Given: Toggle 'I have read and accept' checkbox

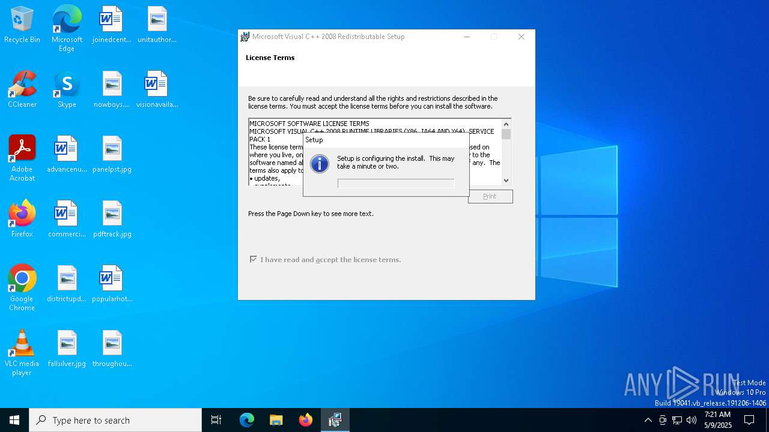Looking at the screenshot, I should point(254,259).
